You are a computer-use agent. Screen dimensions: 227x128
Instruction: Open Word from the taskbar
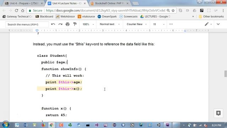[26, 125]
